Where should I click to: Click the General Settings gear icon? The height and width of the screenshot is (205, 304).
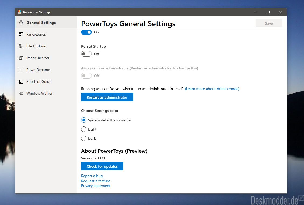(x=21, y=23)
